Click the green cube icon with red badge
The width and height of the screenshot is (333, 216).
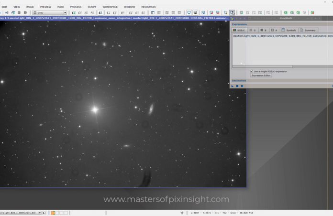[312, 13]
